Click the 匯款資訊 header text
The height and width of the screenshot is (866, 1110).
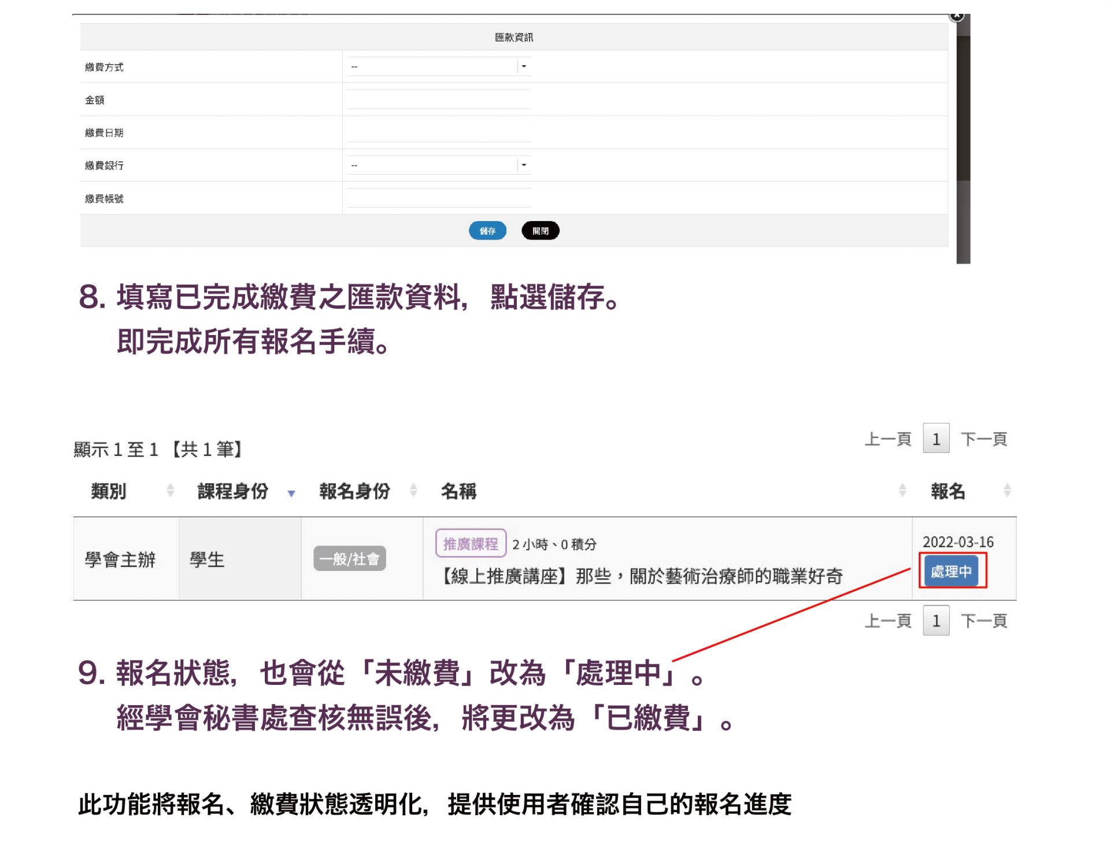(514, 37)
